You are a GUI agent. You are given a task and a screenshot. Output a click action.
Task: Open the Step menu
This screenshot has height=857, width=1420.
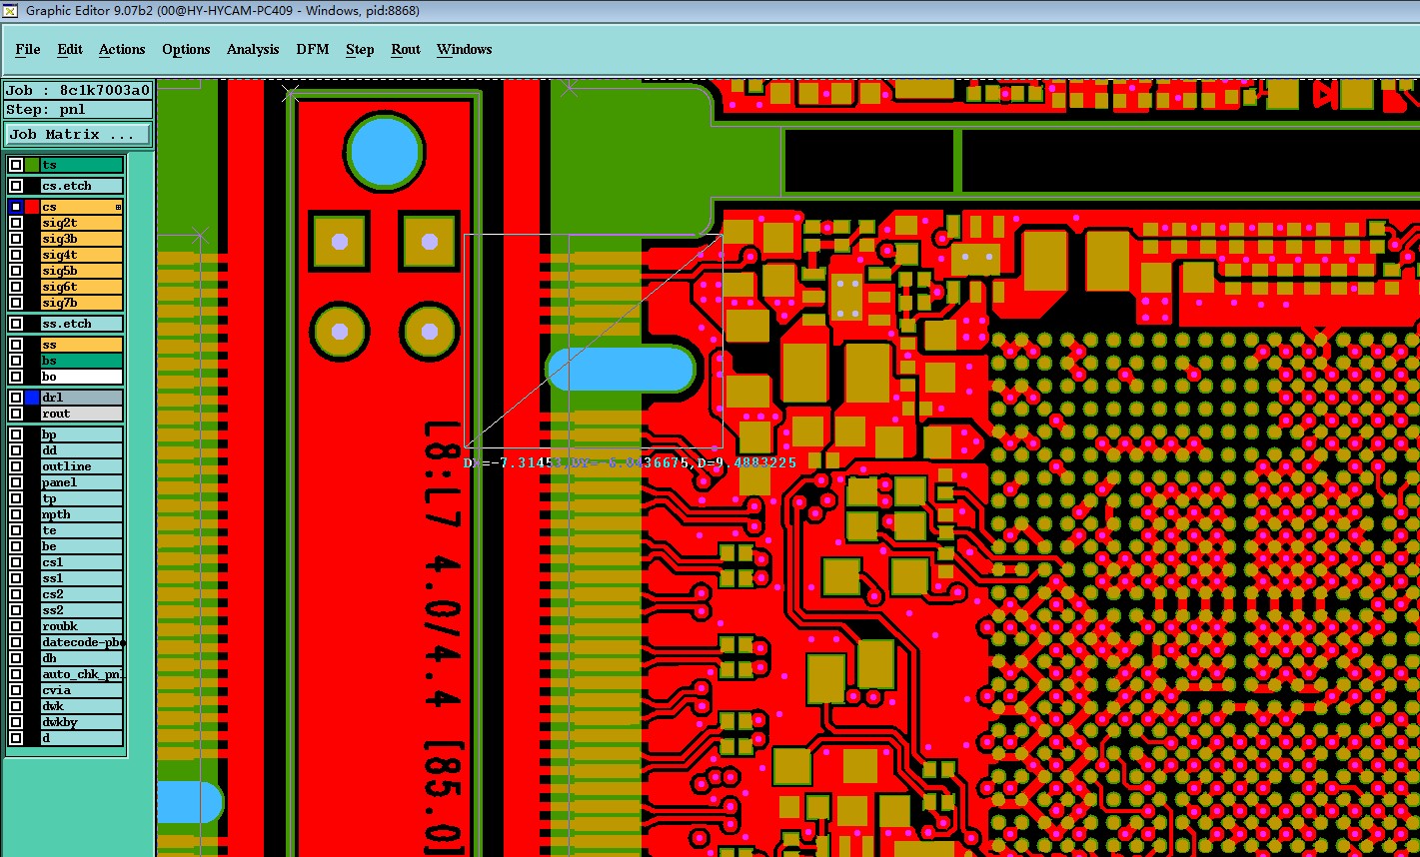point(360,49)
